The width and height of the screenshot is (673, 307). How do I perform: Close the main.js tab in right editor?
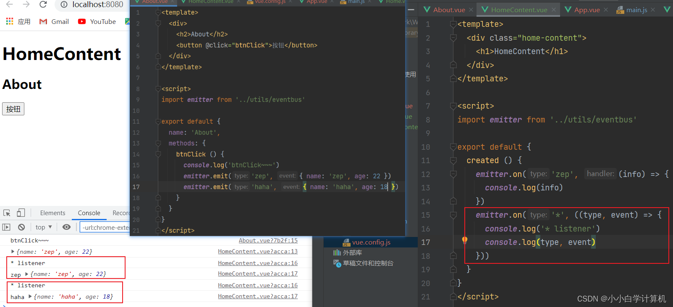pos(653,10)
